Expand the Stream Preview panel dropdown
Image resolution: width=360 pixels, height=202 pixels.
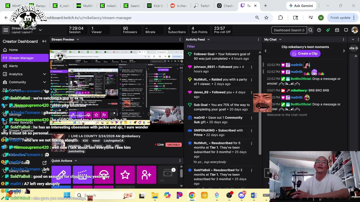click(78, 40)
